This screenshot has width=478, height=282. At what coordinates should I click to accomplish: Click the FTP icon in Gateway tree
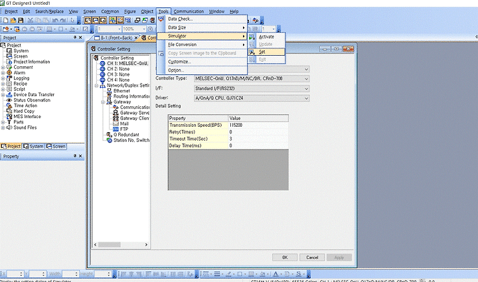116,129
